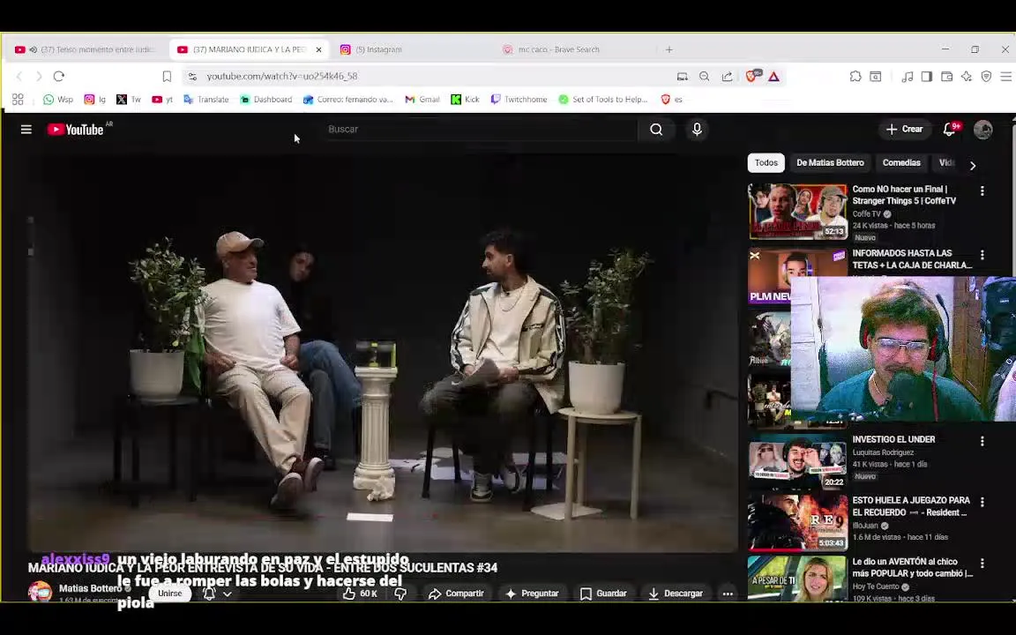
Task: Open Le dio un AVENTÓN video title
Action: click(x=912, y=568)
